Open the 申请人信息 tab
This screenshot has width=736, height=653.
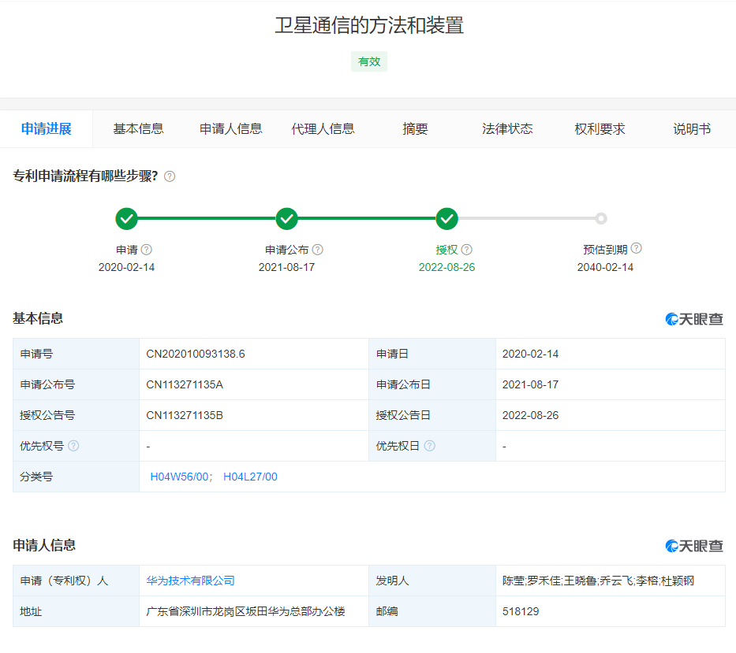[230, 129]
